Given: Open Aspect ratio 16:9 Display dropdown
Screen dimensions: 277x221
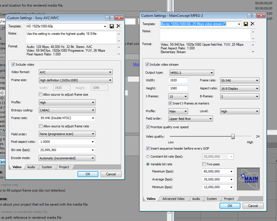Looking at the screenshot, I should pyautogui.click(x=240, y=89).
